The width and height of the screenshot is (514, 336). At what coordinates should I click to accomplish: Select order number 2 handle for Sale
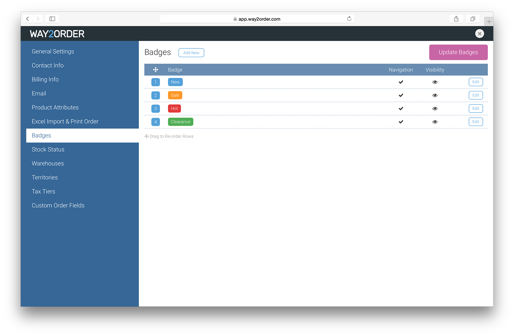pos(155,95)
